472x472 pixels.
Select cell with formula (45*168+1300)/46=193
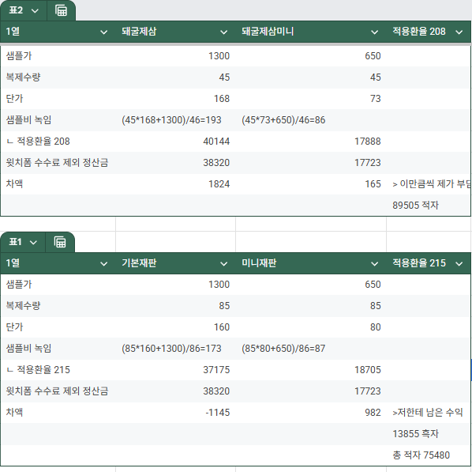[175, 120]
